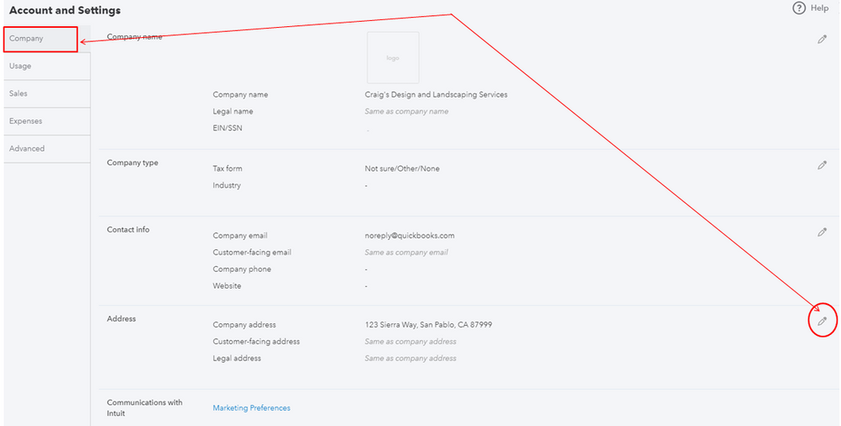Viewport: 841px width, 426px height.
Task: Click the 123 Sierra Way company address
Action: pyautogui.click(x=428, y=325)
